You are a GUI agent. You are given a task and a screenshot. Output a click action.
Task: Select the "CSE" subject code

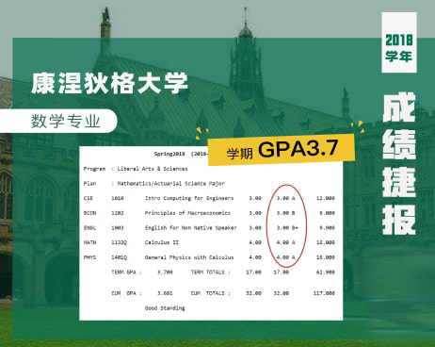tap(89, 198)
